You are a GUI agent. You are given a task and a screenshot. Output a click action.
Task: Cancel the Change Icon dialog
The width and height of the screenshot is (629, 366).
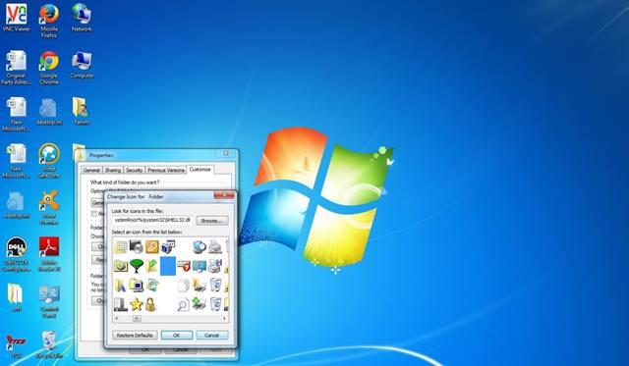(212, 336)
